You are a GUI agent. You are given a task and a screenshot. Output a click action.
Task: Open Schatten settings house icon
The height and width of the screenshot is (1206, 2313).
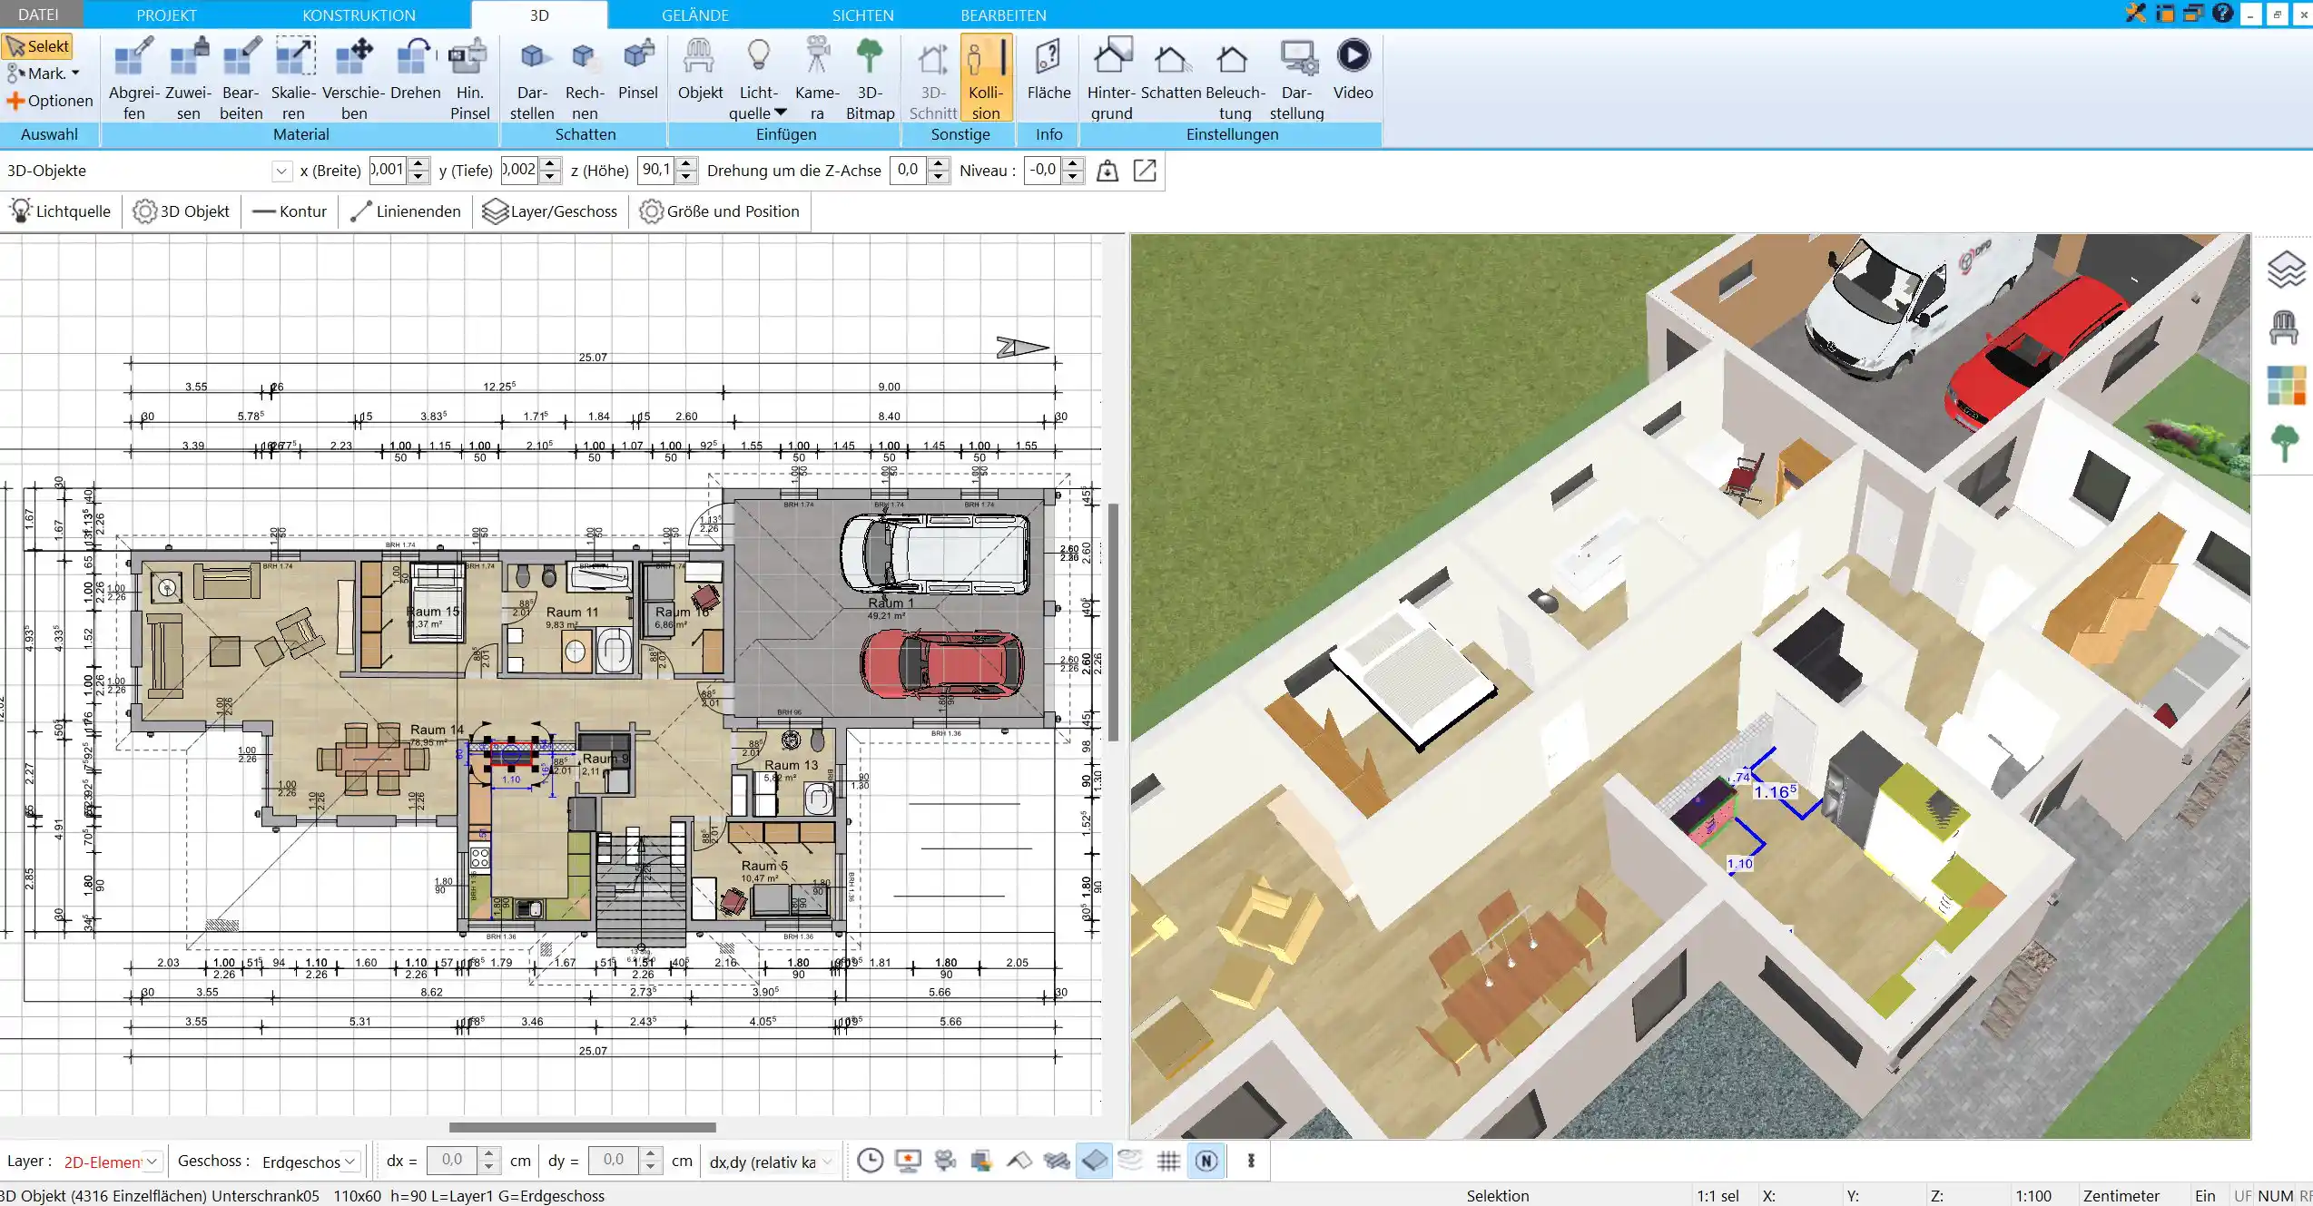1171,68
